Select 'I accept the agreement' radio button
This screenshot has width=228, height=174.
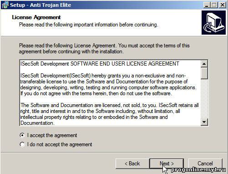[22, 135]
